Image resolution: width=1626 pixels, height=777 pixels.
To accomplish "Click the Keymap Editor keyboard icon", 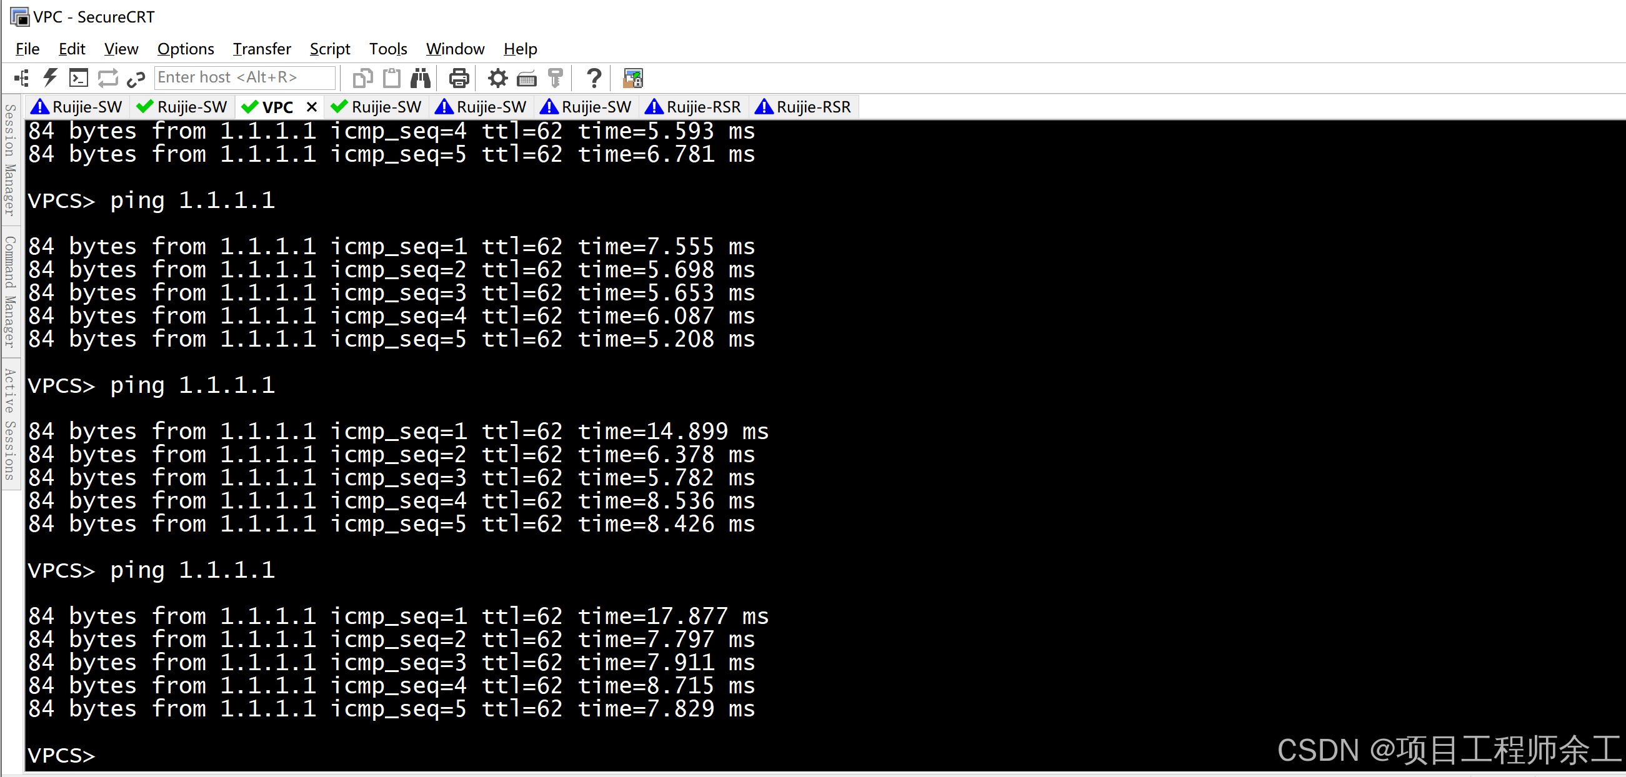I will pos(526,78).
